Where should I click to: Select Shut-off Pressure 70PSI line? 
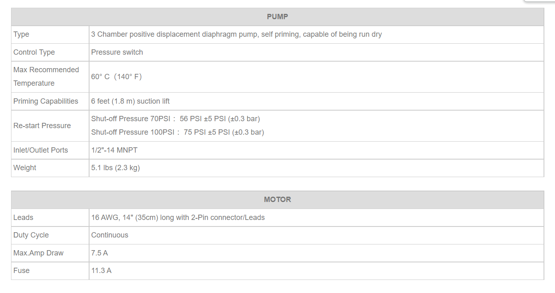click(176, 119)
